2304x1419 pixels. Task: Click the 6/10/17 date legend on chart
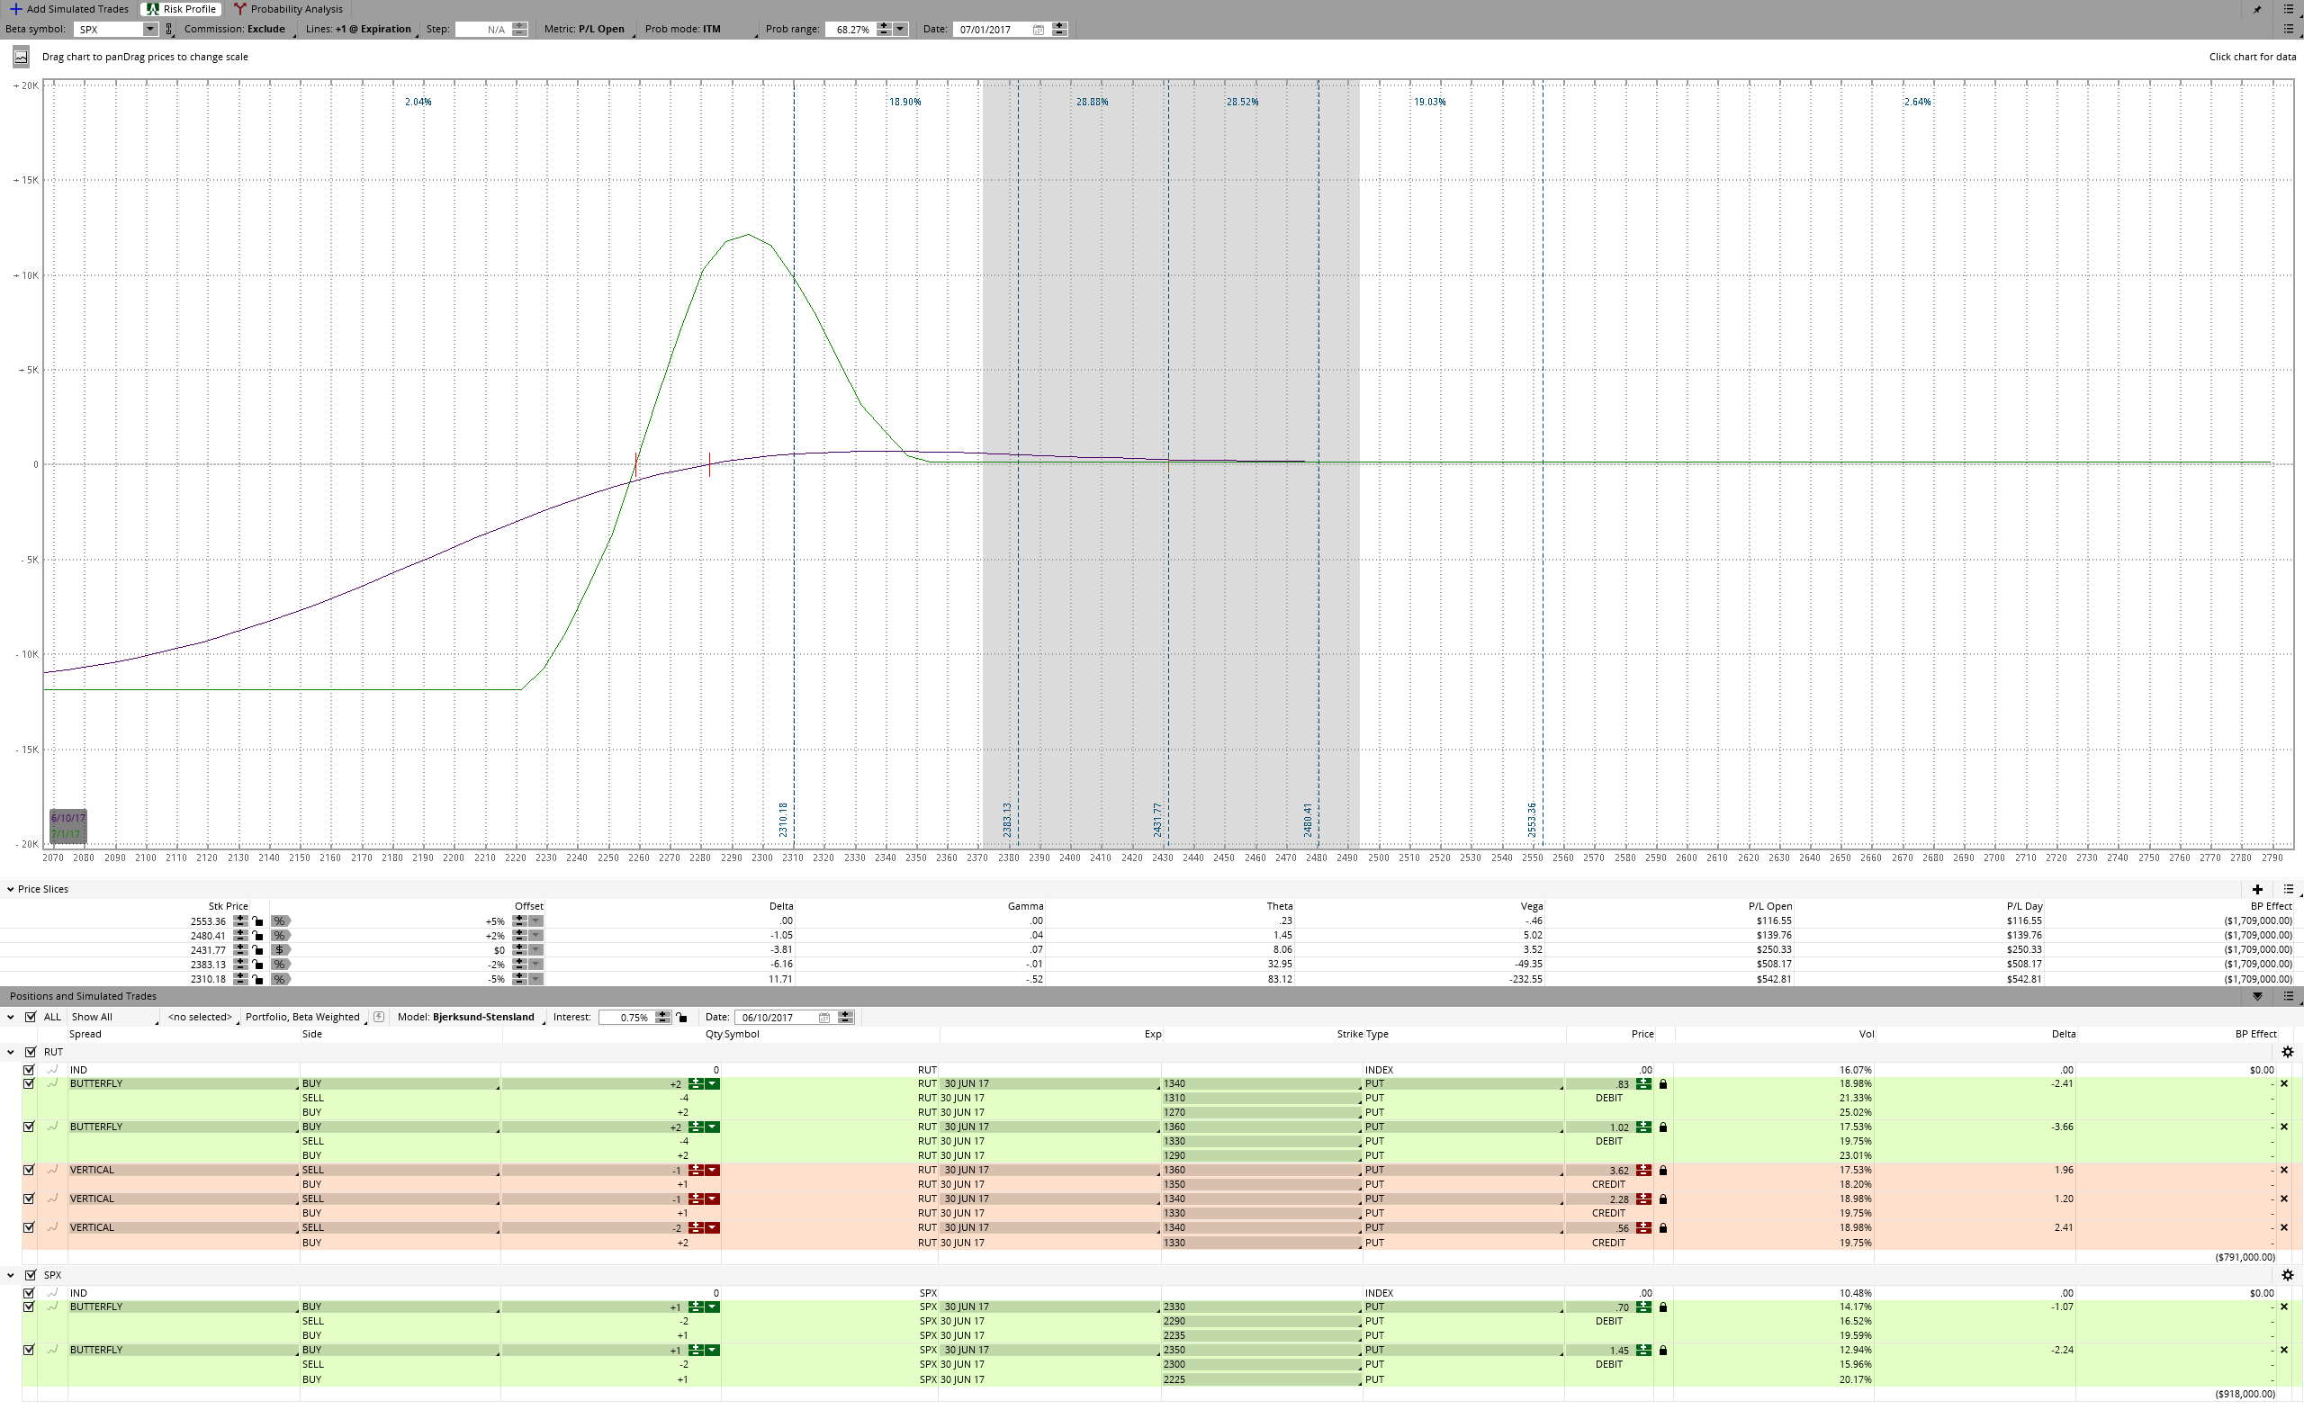pyautogui.click(x=67, y=818)
